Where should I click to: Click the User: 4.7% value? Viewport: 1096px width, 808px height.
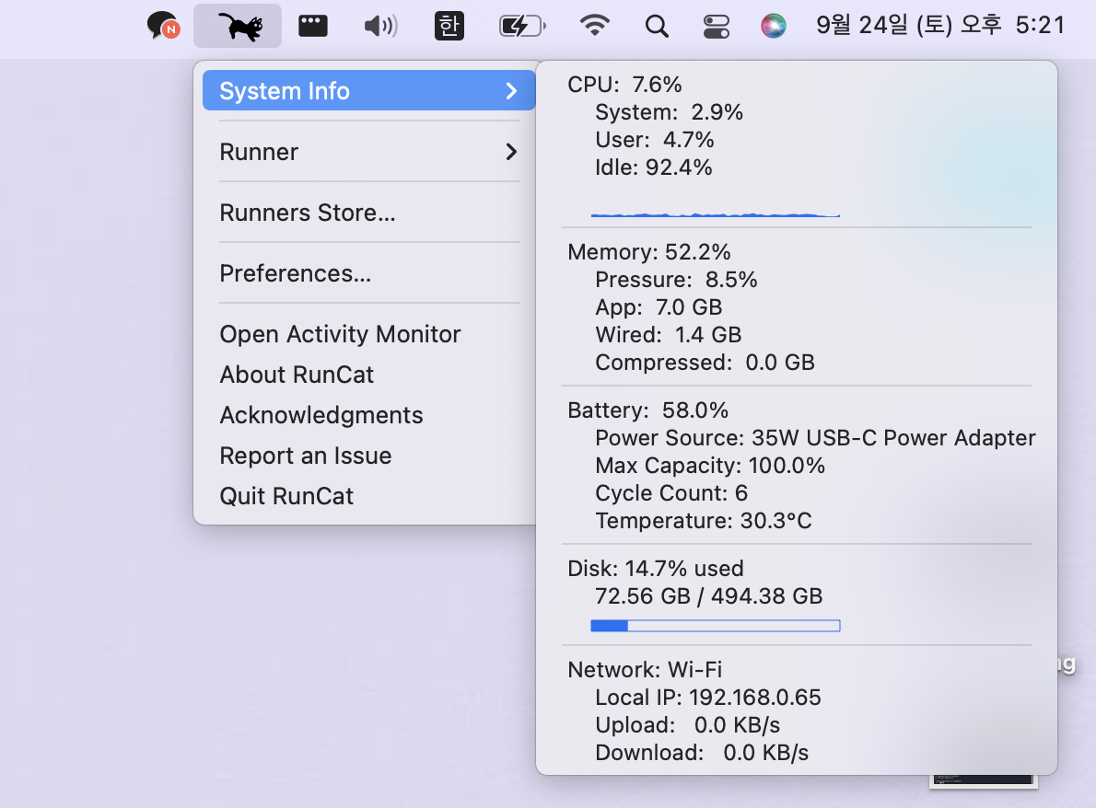(654, 140)
